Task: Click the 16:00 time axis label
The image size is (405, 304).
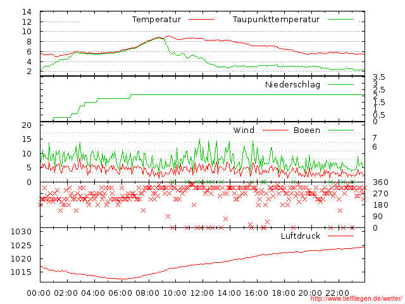Action: point(256,293)
